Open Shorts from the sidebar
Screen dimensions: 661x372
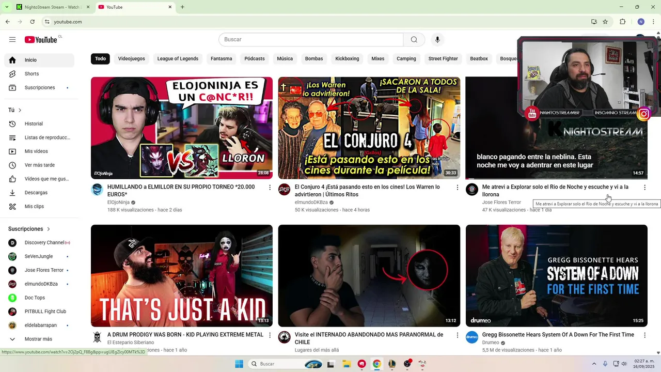39,74
